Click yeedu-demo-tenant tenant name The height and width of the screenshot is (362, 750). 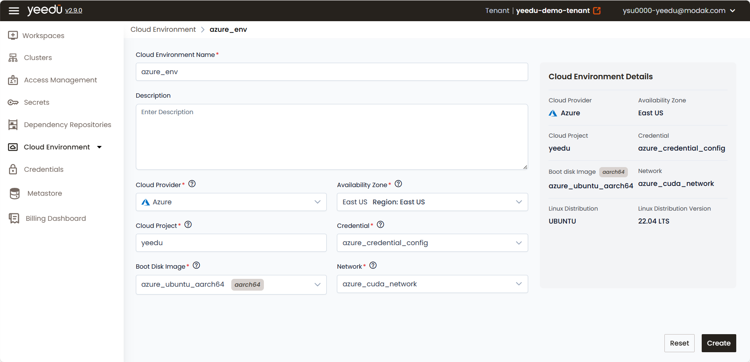[553, 11]
